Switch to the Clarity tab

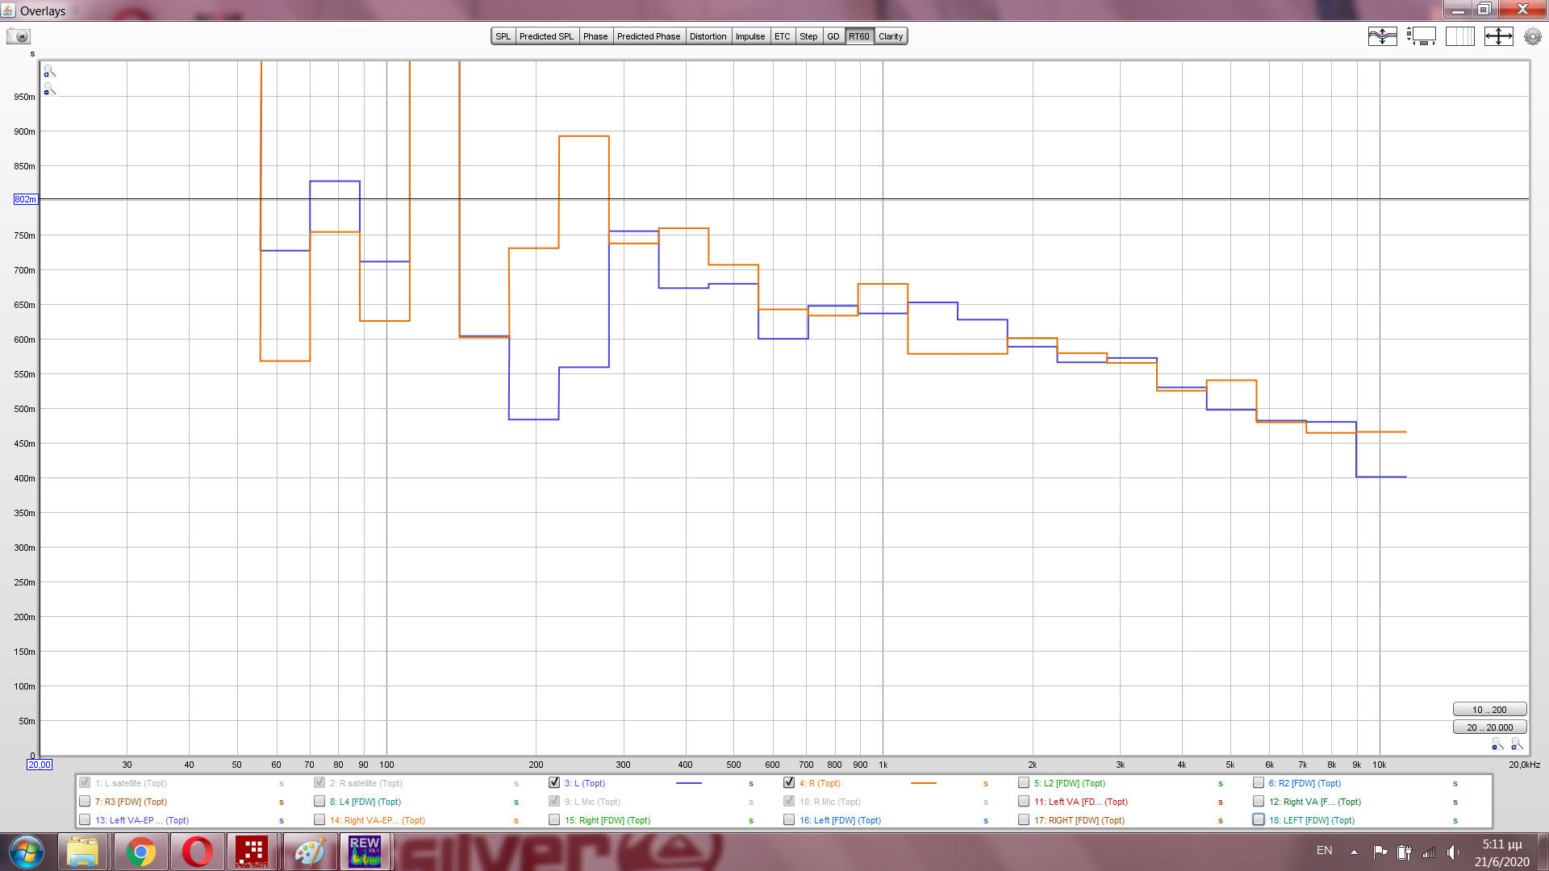[x=891, y=36]
